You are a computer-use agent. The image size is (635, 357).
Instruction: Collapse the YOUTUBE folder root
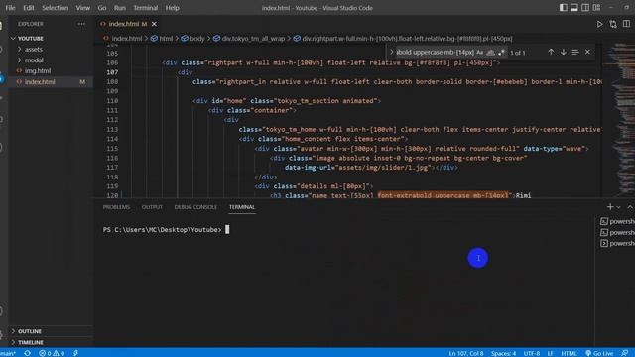tap(51, 38)
